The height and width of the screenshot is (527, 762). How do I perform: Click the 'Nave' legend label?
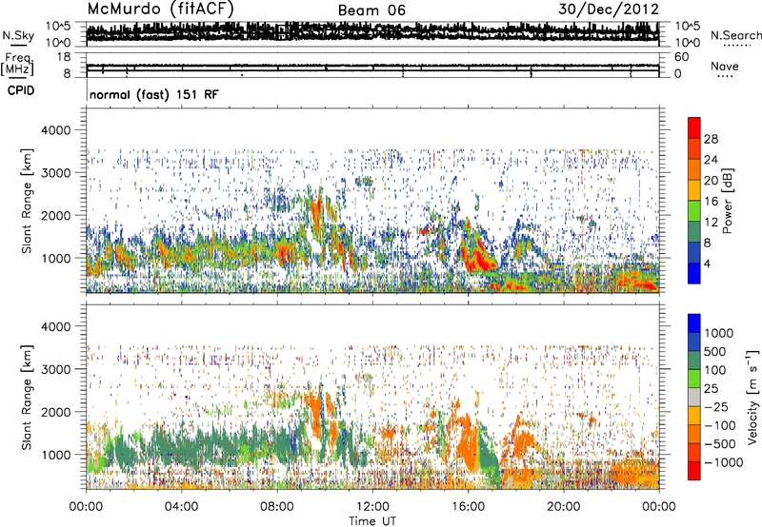pyautogui.click(x=725, y=66)
